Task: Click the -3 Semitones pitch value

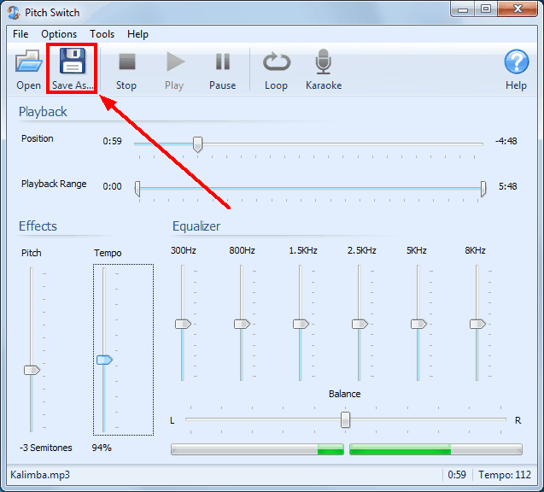Action: 46,448
